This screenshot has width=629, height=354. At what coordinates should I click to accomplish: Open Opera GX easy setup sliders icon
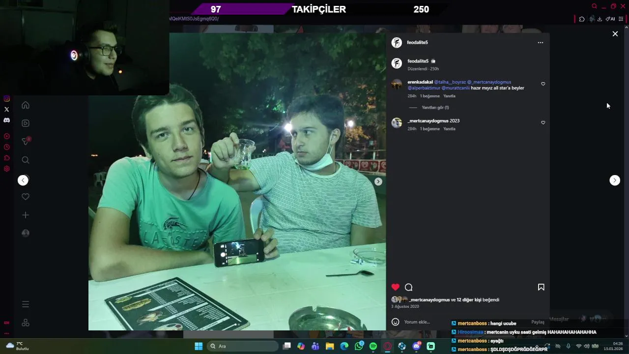click(x=621, y=19)
